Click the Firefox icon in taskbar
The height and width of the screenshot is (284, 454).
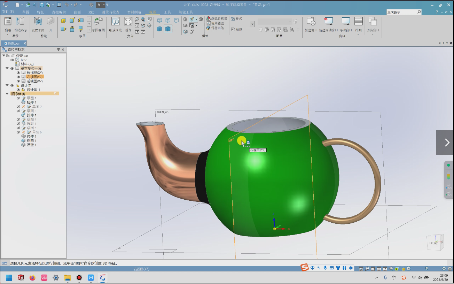(32, 278)
